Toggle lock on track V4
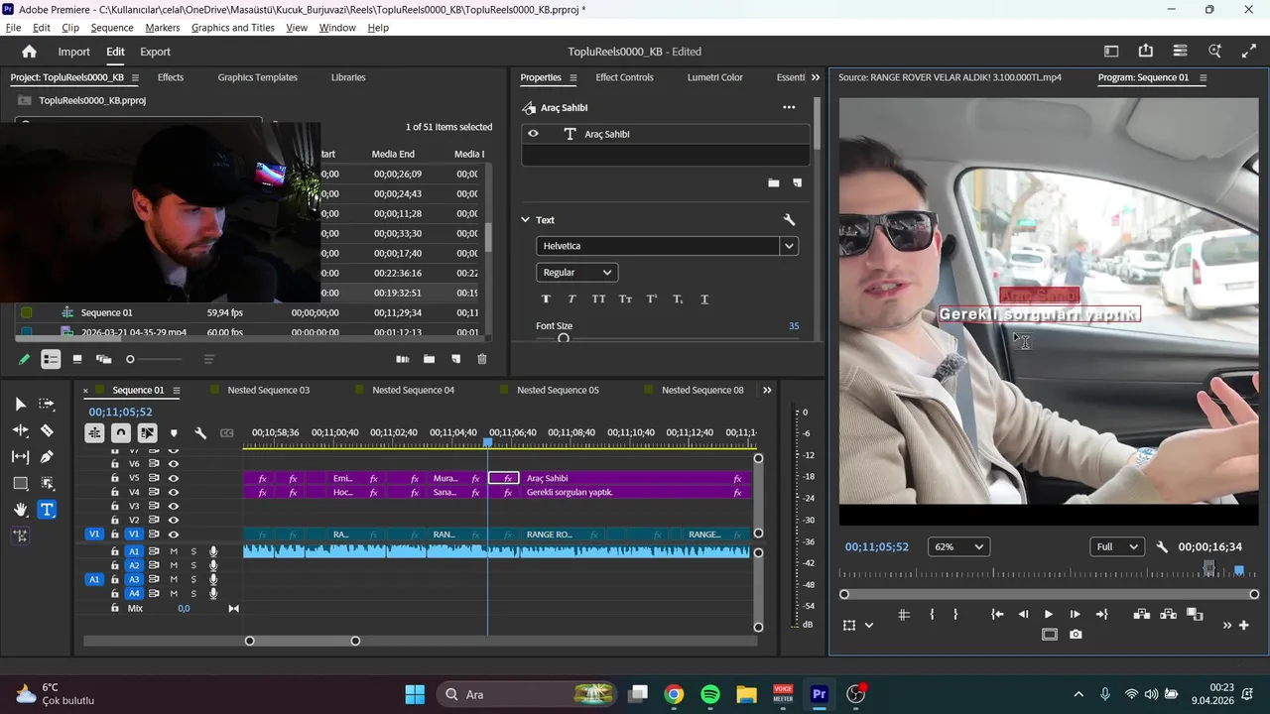Screen dimensions: 1270x714 115,492
